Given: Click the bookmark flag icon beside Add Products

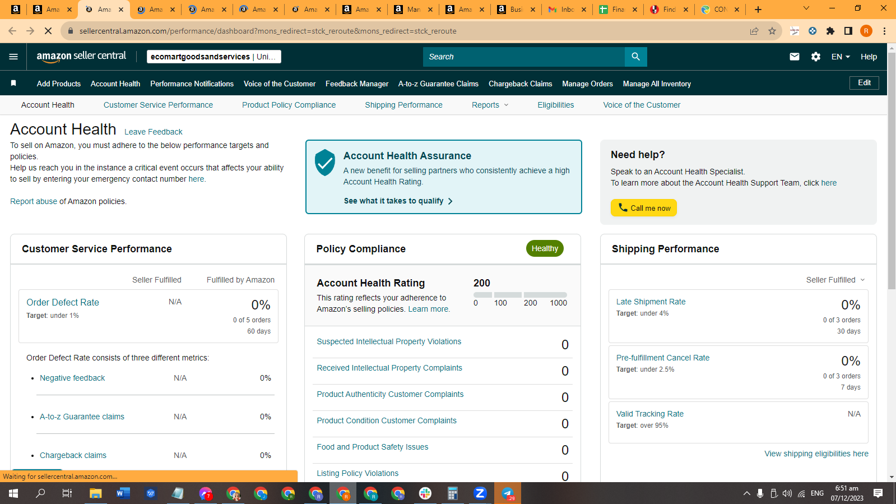Looking at the screenshot, I should 13,83.
